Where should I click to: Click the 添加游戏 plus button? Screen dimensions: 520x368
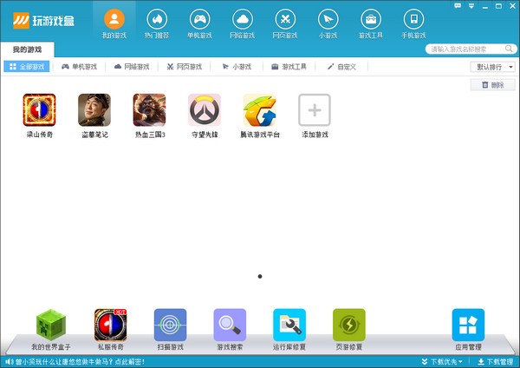(314, 110)
